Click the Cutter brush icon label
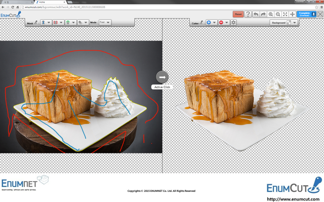Image resolution: width=324 pixels, height=202 pixels. click(x=197, y=23)
